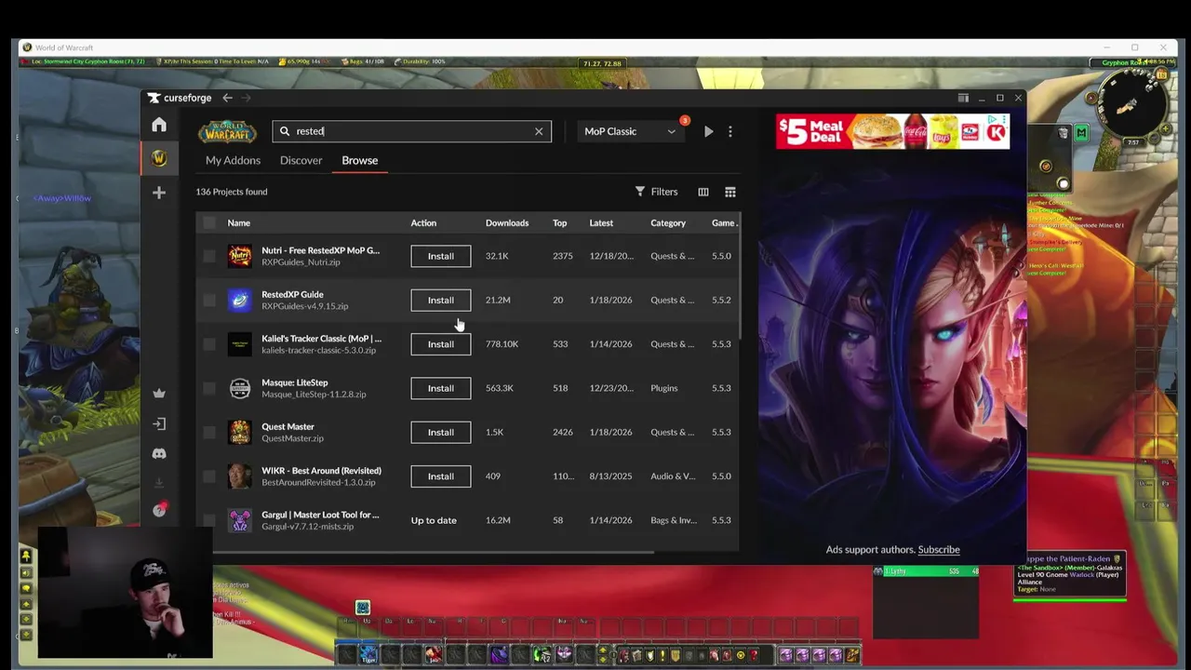
Task: Sort by the Latest column header
Action: [x=601, y=222]
